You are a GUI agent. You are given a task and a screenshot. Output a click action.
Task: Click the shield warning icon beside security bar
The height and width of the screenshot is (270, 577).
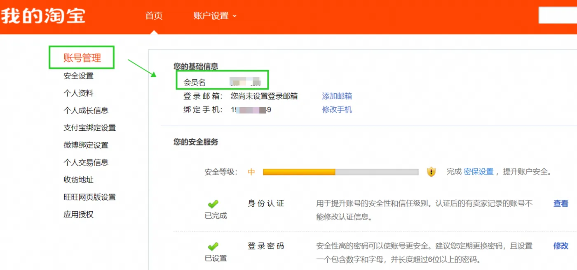coord(431,172)
